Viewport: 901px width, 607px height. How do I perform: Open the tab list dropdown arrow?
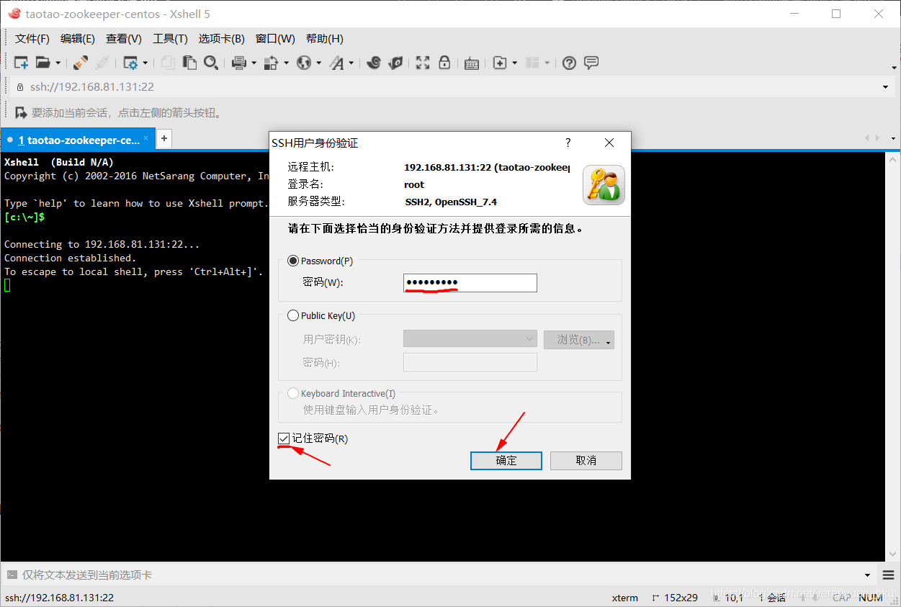tap(893, 138)
